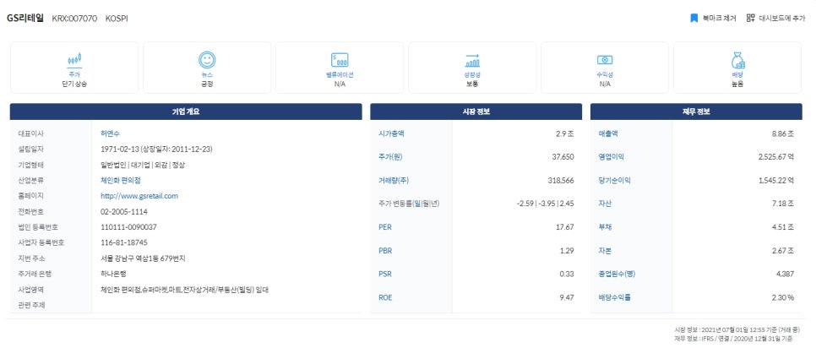This screenshot has height=348, width=816.
Task: Click stock price value 37,650
Action: pyautogui.click(x=563, y=157)
